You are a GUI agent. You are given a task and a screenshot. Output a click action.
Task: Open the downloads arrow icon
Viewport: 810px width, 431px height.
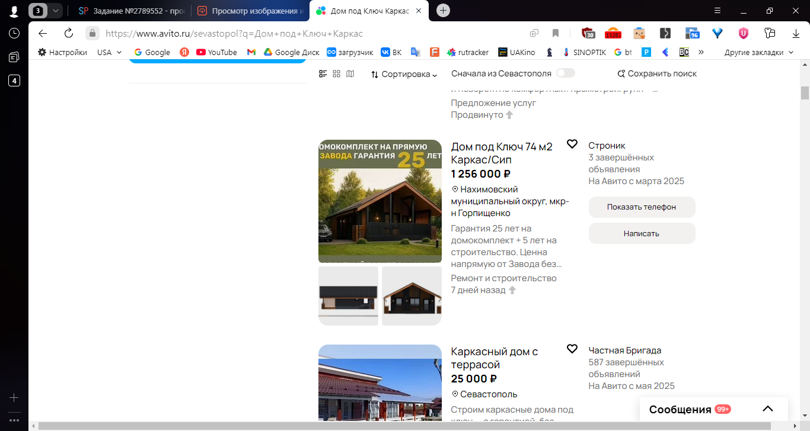tap(796, 33)
